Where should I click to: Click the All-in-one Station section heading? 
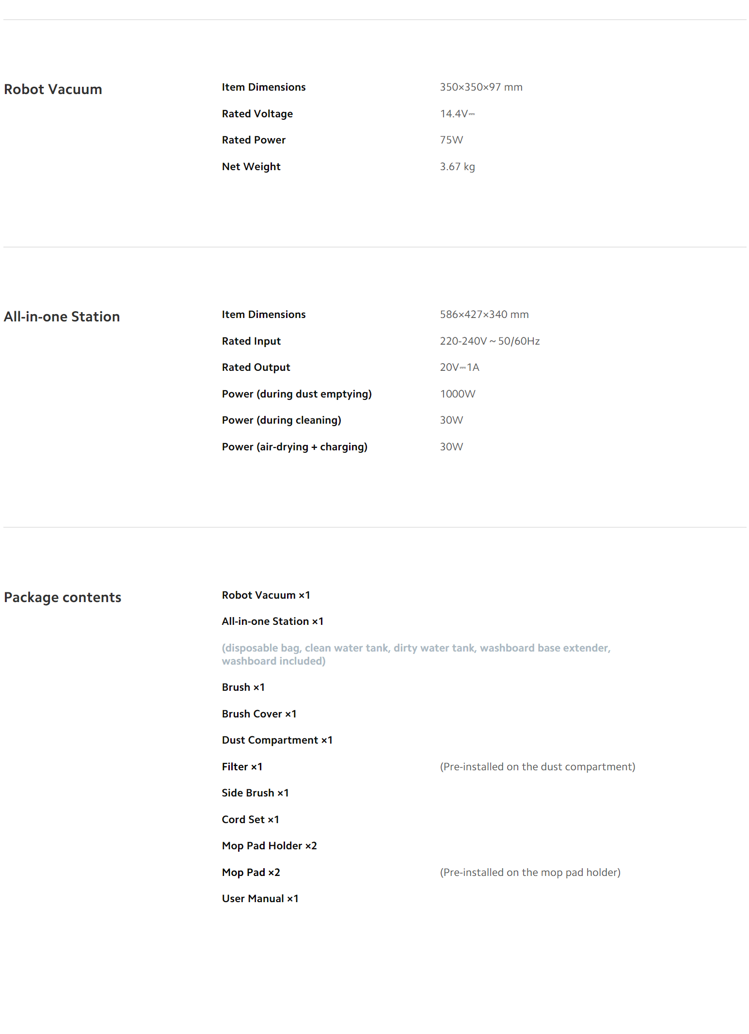pos(62,317)
